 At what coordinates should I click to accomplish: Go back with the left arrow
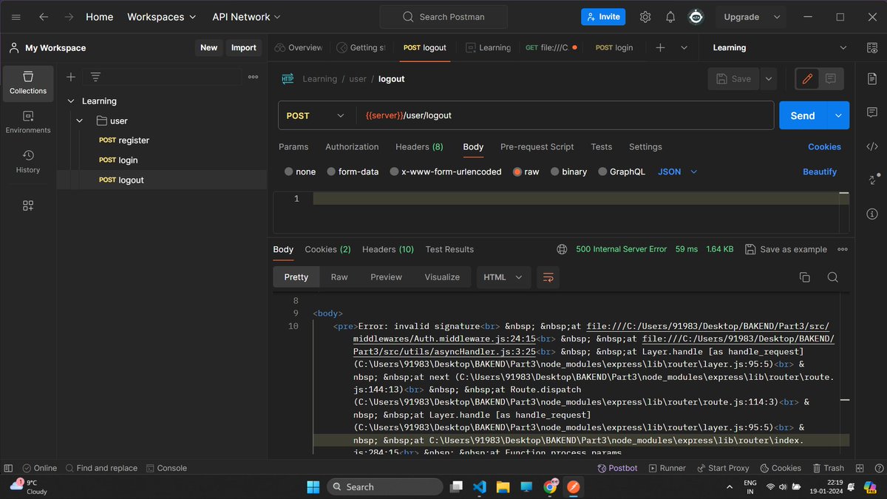44,17
